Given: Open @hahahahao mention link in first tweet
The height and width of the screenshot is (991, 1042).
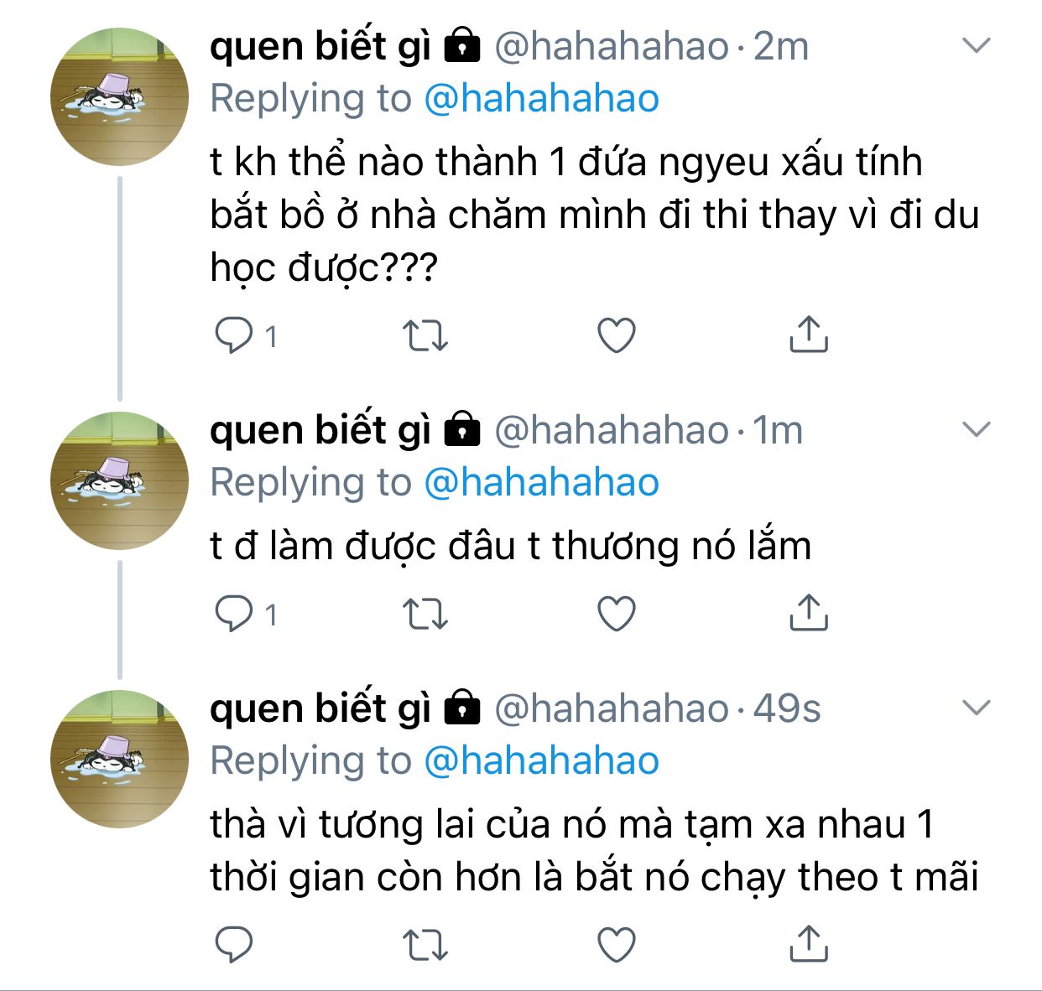Looking at the screenshot, I should click(541, 99).
